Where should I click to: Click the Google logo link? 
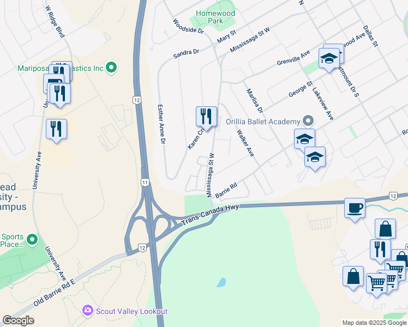click(18, 320)
